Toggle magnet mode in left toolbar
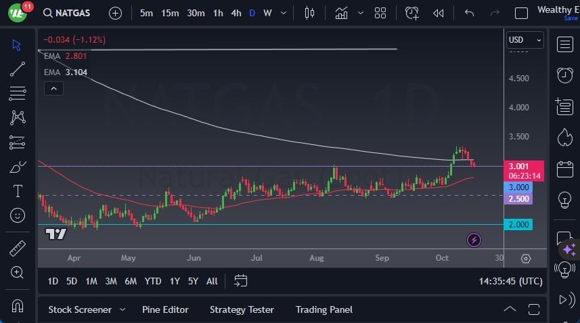Viewport: 580px width, 323px height. [x=18, y=305]
